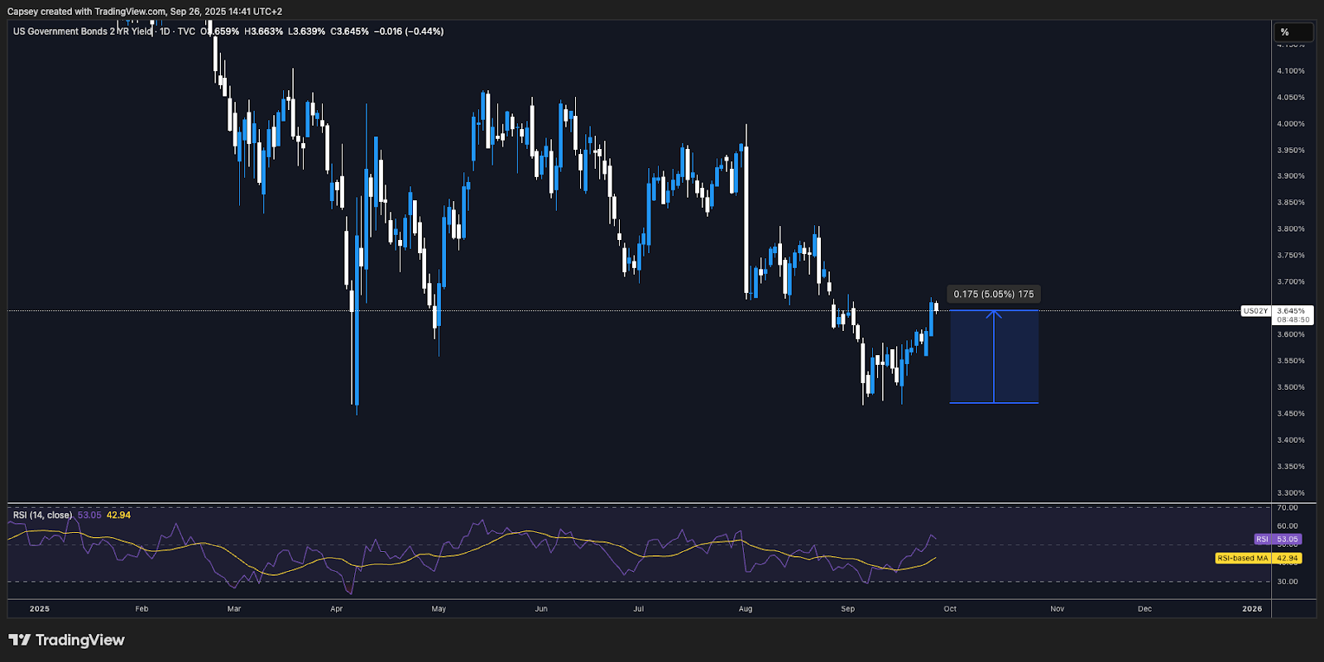Click the H3.663% high value

click(263, 31)
